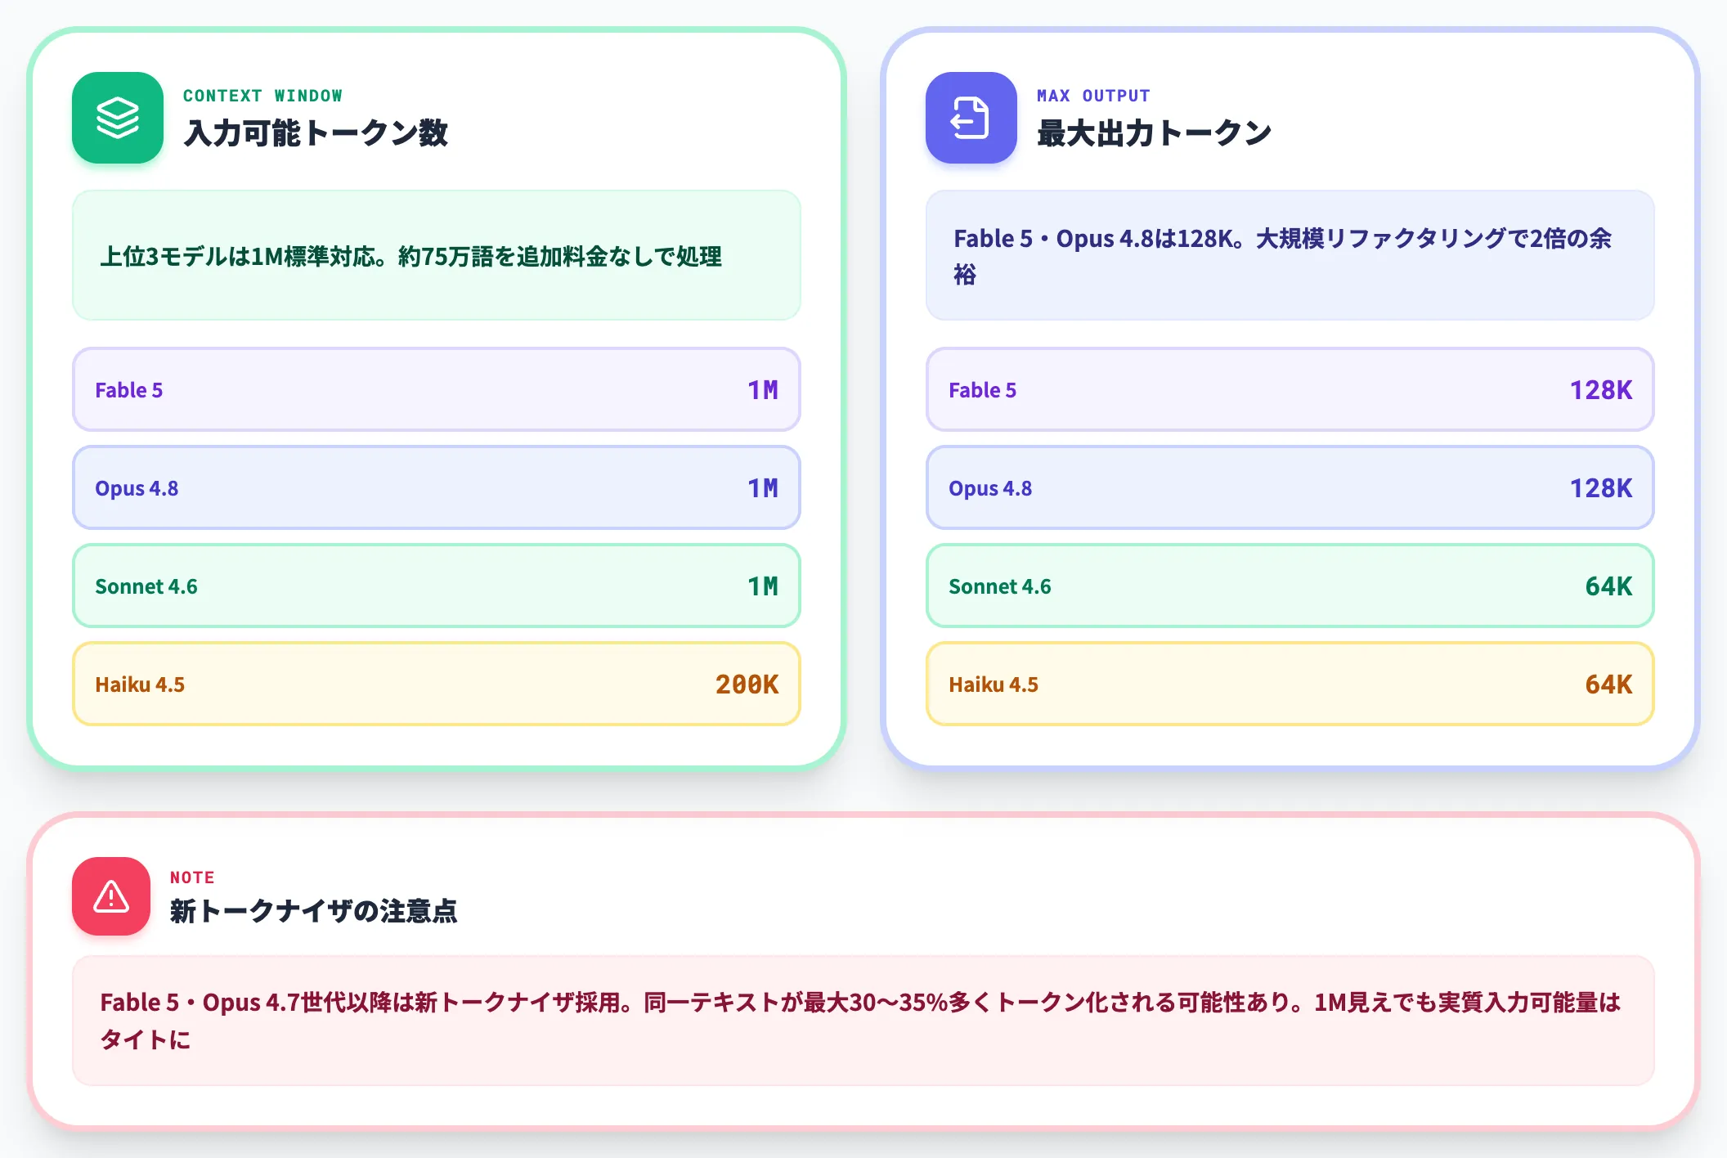Click the 1M value for Opus 4.8
The width and height of the screenshot is (1727, 1158).
click(x=763, y=488)
